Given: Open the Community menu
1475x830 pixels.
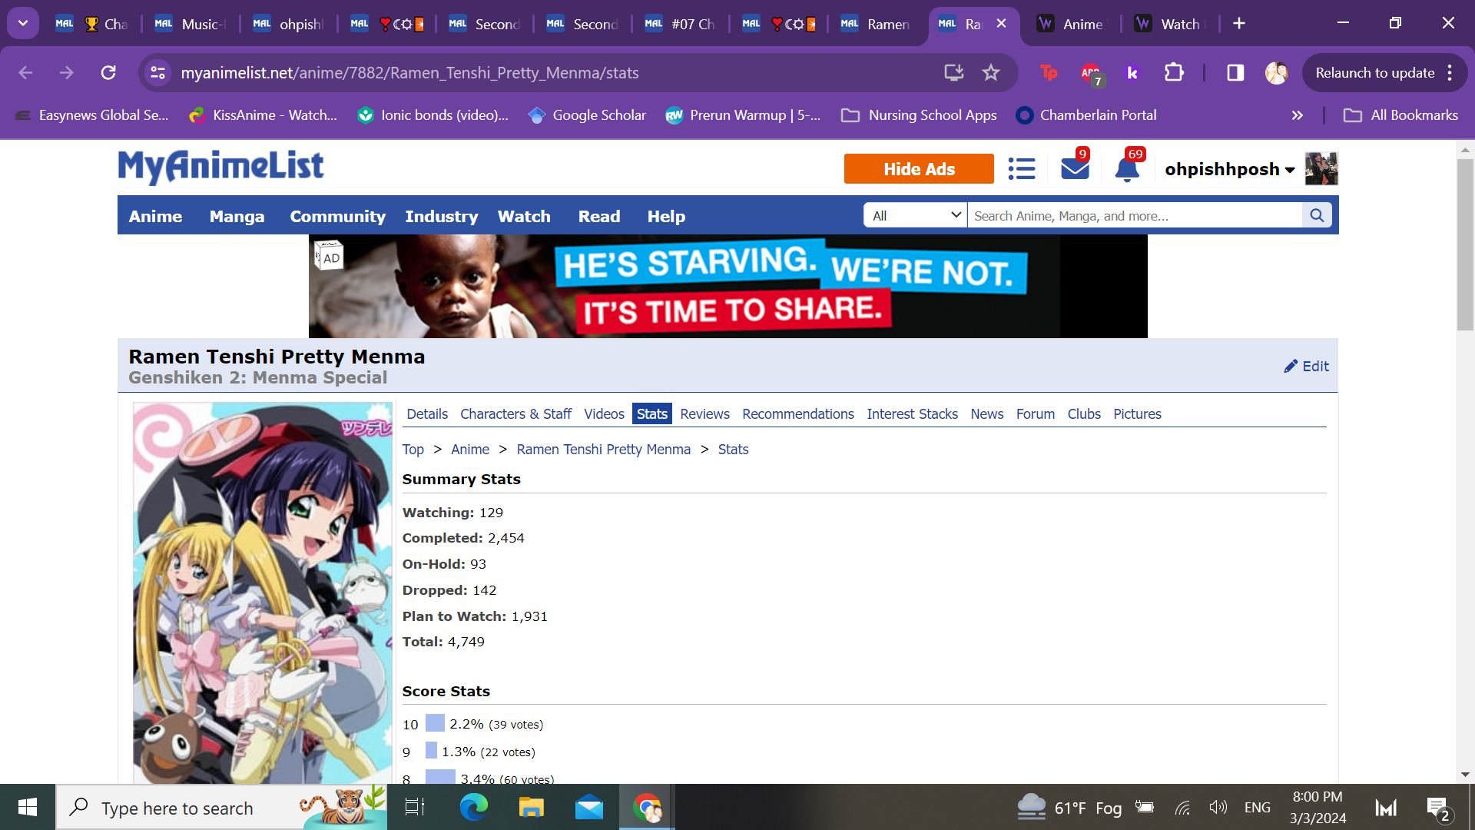Looking at the screenshot, I should click(337, 217).
